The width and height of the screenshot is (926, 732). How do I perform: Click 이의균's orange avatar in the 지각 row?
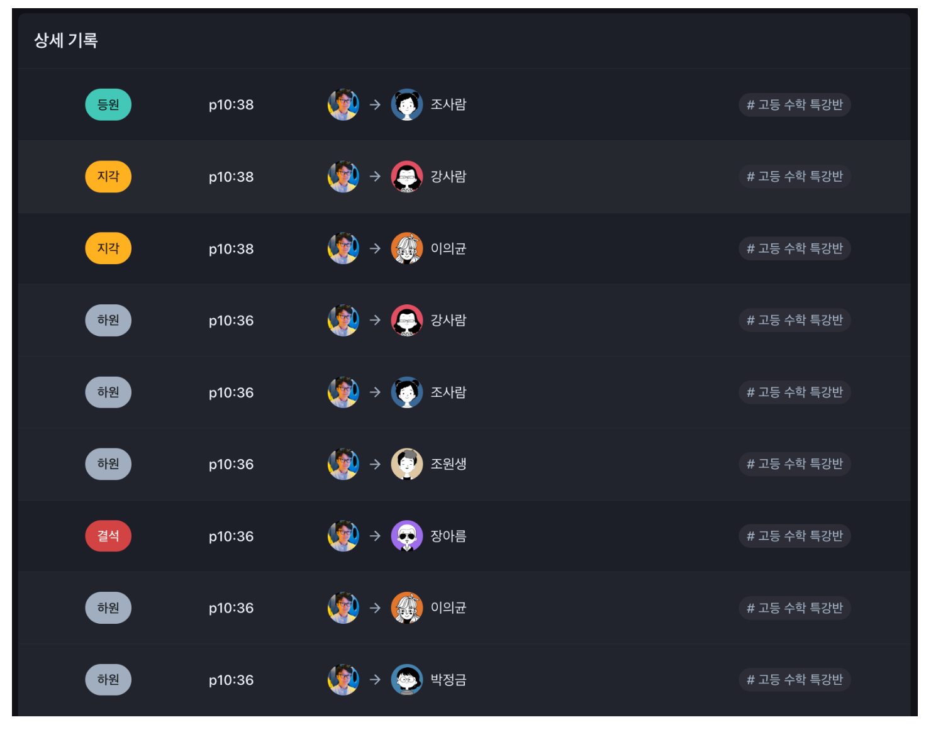pyautogui.click(x=407, y=248)
